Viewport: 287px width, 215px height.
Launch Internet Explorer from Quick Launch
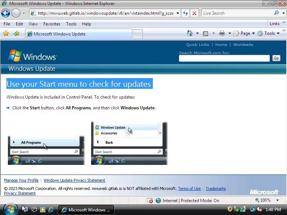(51, 210)
